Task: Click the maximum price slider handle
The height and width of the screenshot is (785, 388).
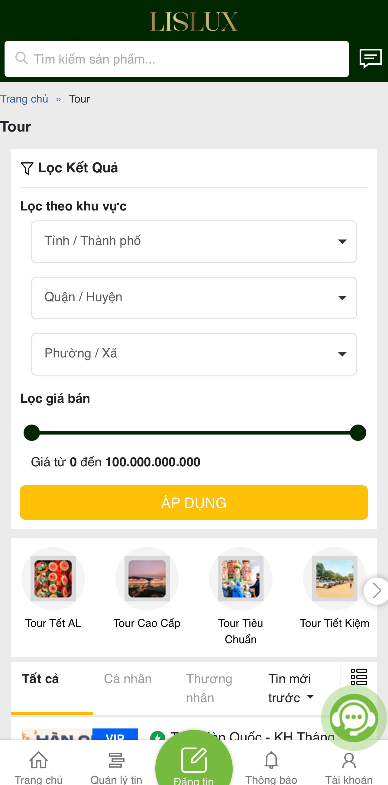Action: (x=358, y=432)
